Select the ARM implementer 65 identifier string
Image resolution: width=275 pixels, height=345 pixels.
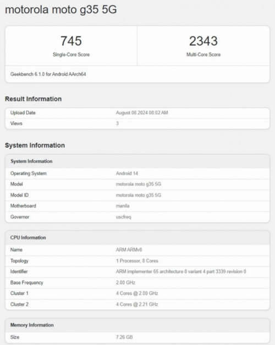[181, 271]
